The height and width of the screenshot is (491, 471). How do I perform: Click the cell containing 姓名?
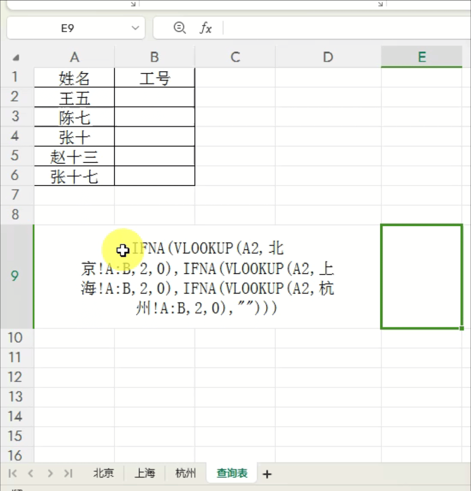tap(75, 78)
